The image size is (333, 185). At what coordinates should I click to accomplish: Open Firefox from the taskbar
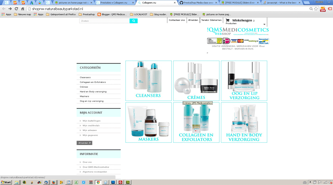point(54,182)
